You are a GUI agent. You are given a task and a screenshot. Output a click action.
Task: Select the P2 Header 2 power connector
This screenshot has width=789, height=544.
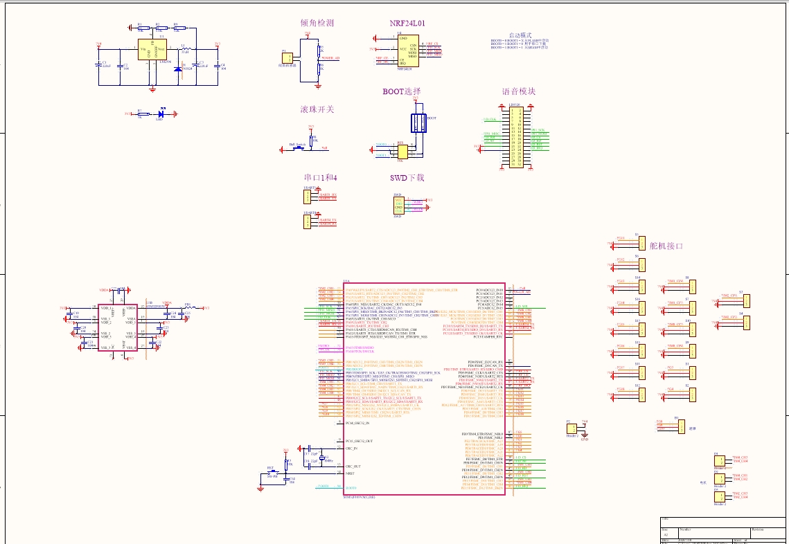click(571, 429)
